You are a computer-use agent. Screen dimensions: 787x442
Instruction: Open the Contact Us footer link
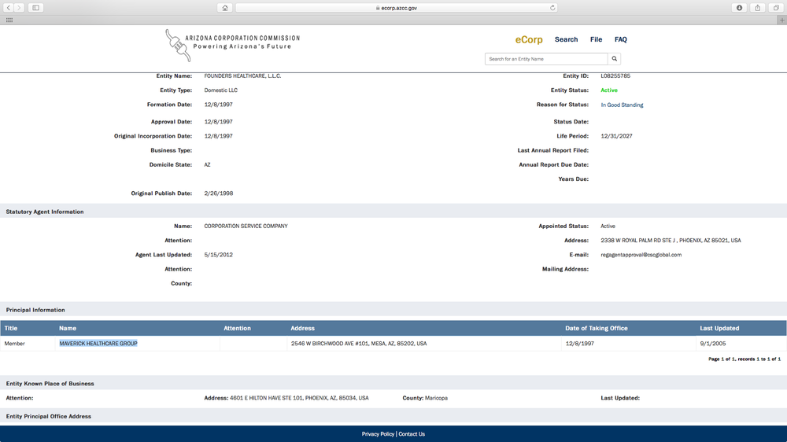point(412,434)
